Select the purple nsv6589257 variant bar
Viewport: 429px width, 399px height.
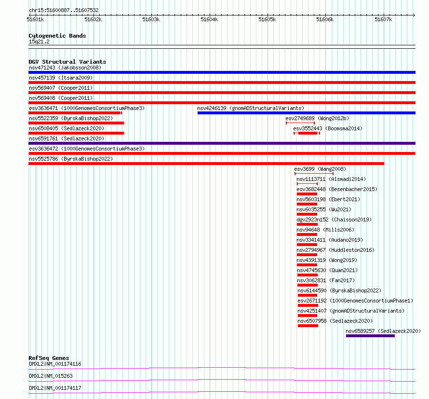[371, 336]
